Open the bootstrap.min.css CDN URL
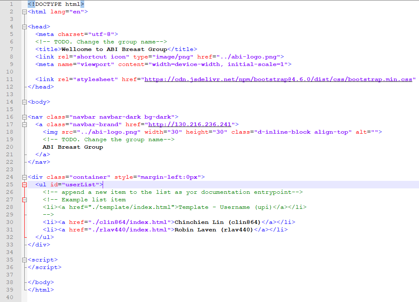Screen dimensions: 419x302 tap(278, 79)
